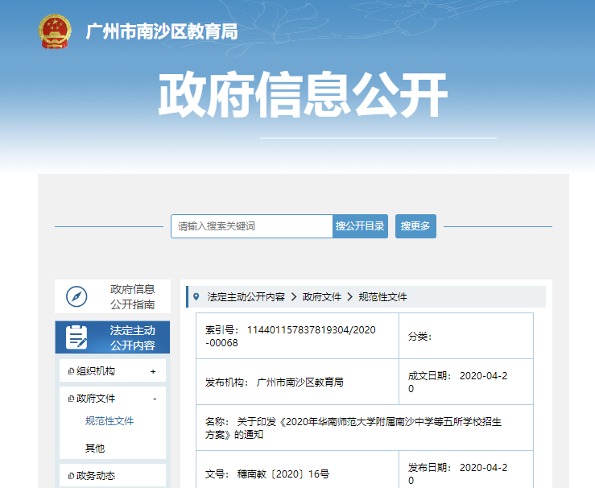Go to 政府文件 in breadcrumb
595x488 pixels.
[x=321, y=296]
